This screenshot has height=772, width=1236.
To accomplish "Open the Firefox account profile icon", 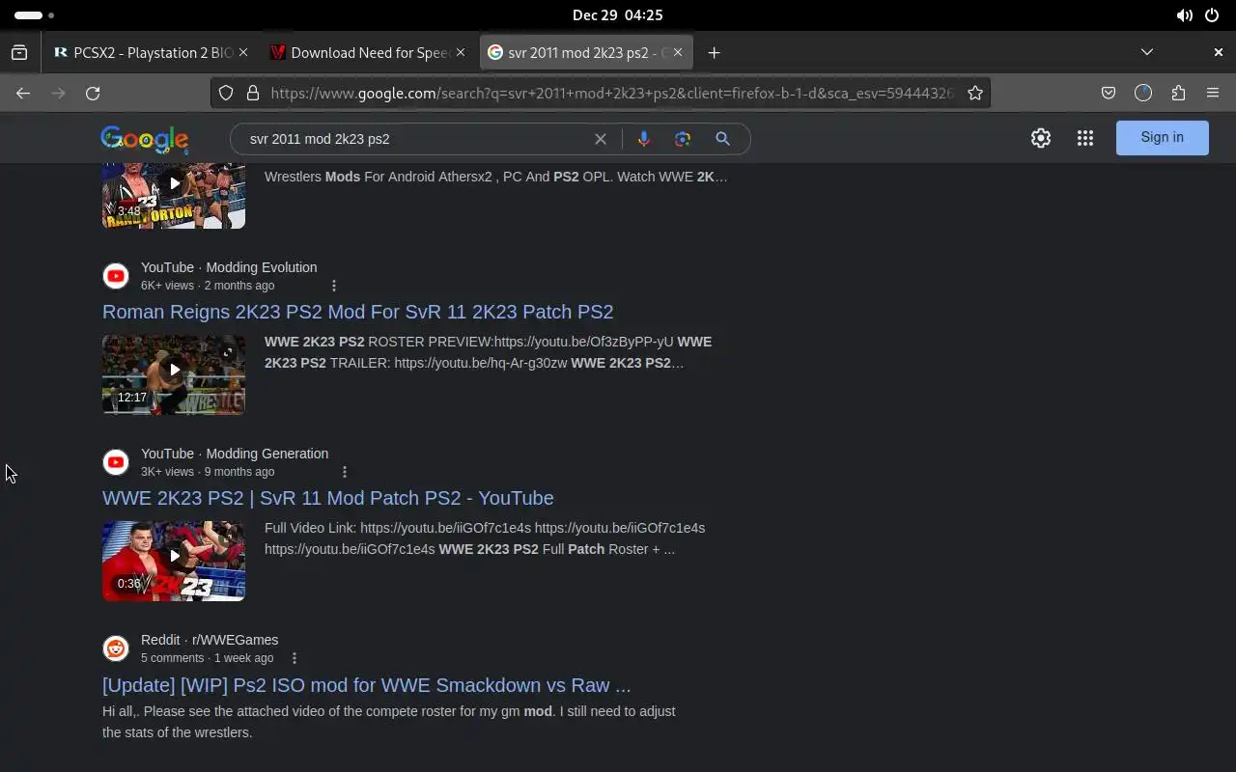I will [x=1143, y=93].
